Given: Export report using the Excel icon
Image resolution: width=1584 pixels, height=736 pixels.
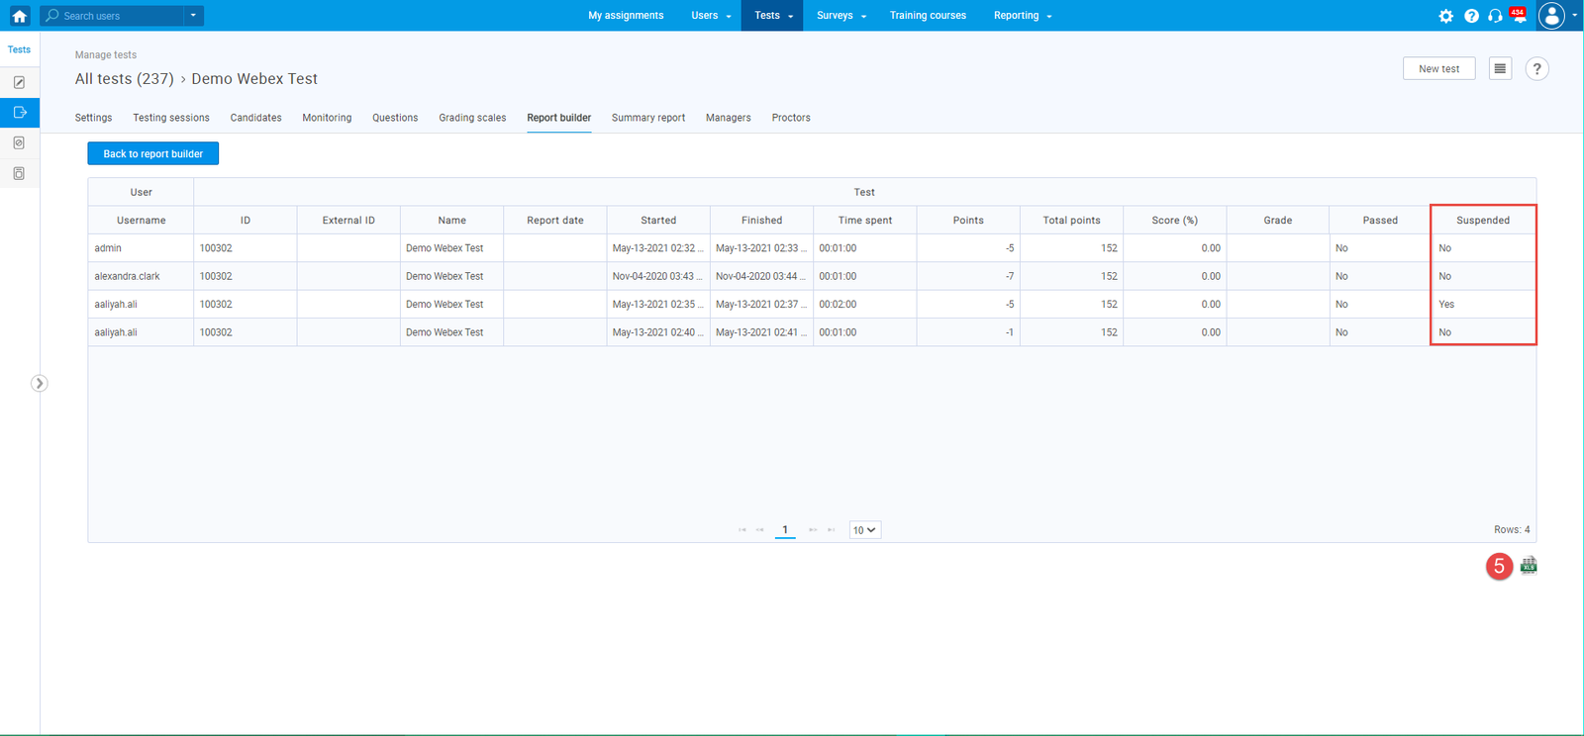Looking at the screenshot, I should click(x=1529, y=566).
